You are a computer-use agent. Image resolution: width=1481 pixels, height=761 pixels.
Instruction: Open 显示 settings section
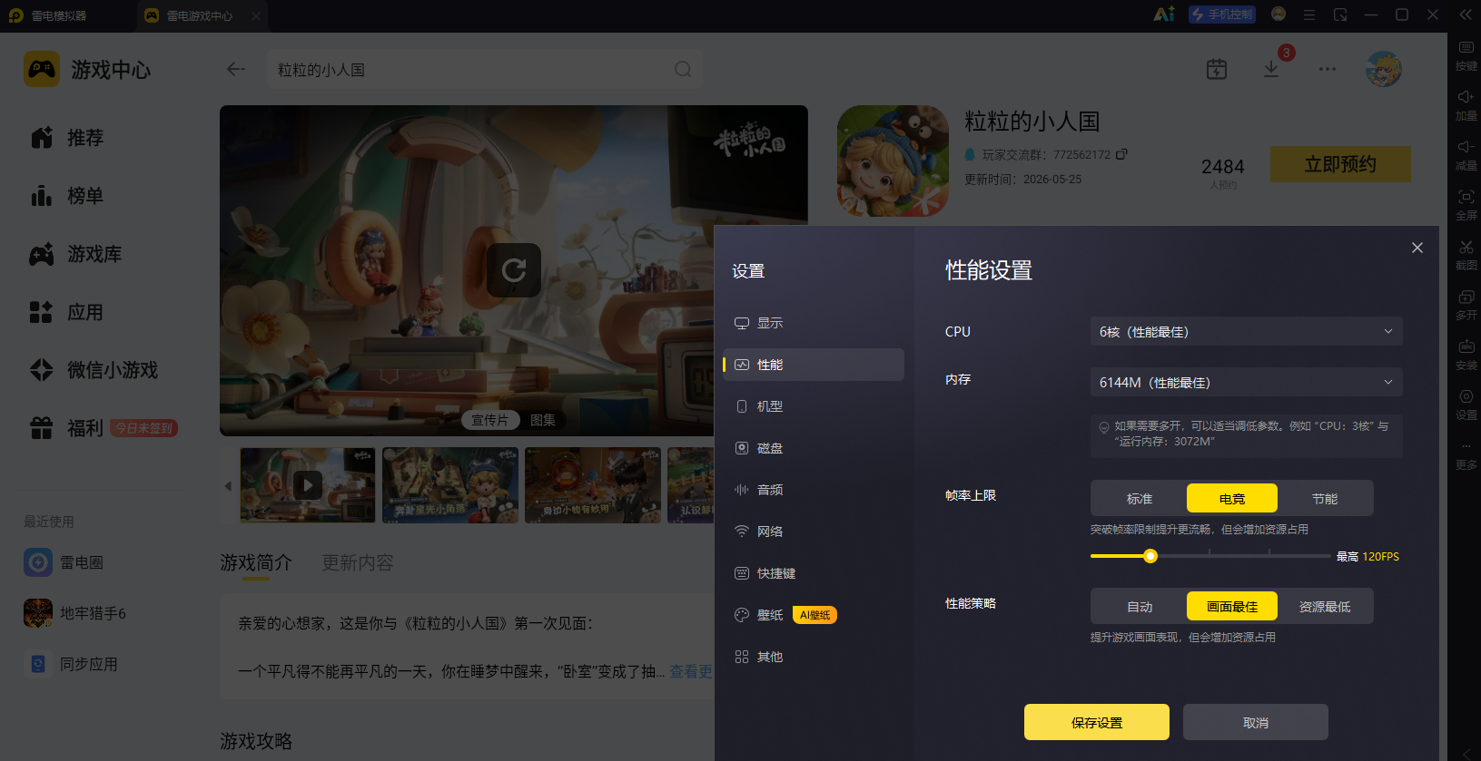pyautogui.click(x=814, y=323)
